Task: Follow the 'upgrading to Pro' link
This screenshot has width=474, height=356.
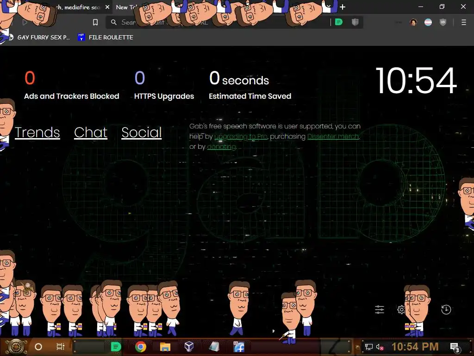Action: tap(241, 137)
